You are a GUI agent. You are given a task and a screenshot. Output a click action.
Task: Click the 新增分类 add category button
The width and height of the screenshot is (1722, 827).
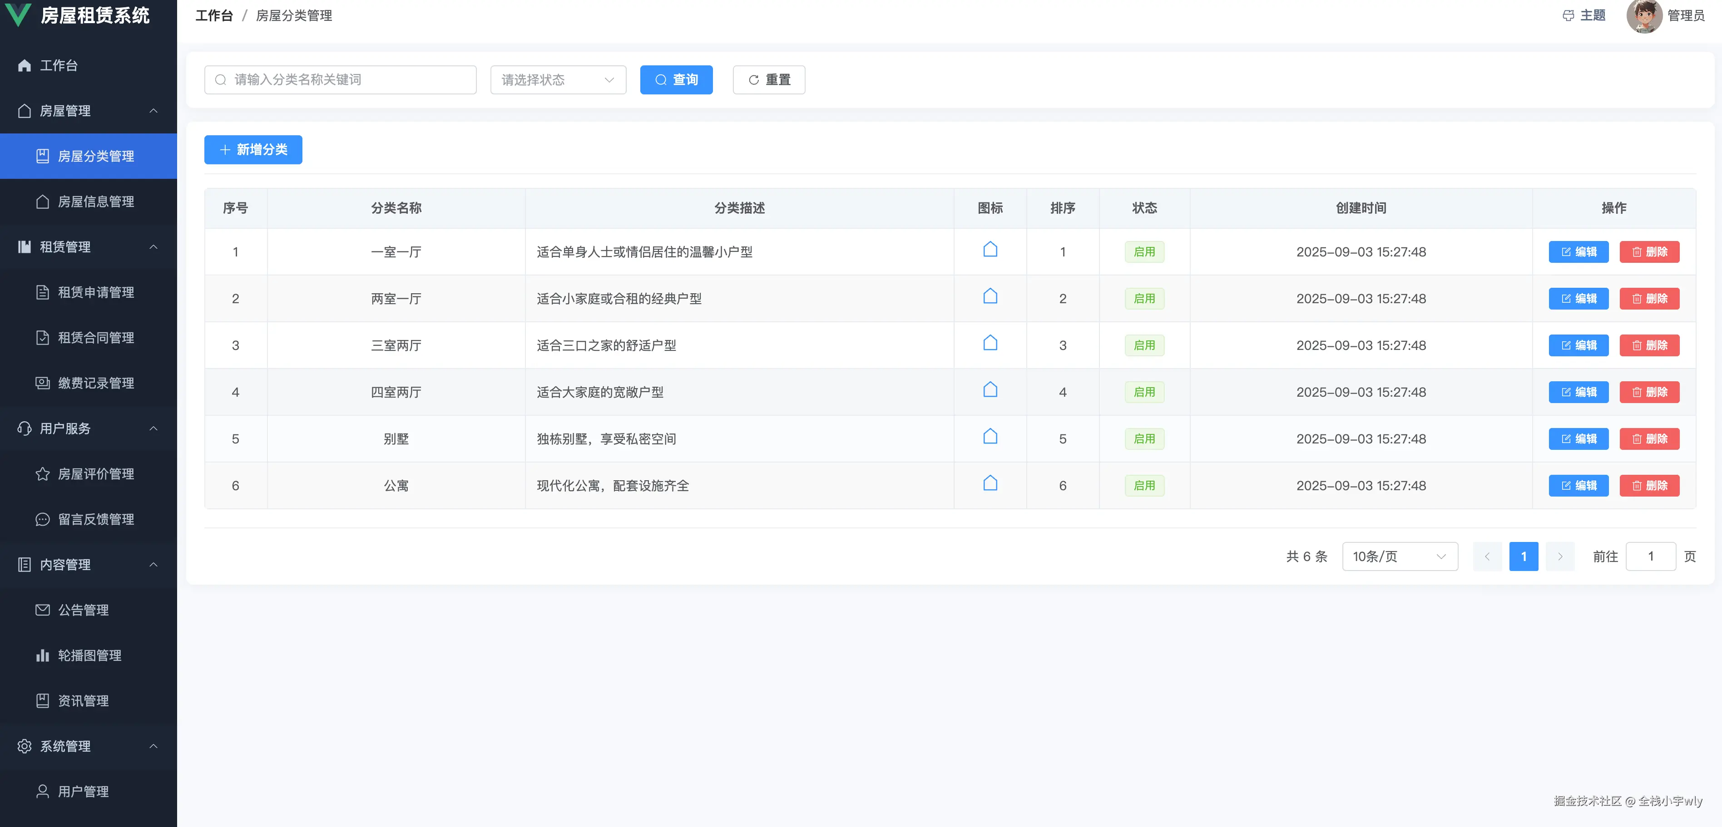click(252, 150)
